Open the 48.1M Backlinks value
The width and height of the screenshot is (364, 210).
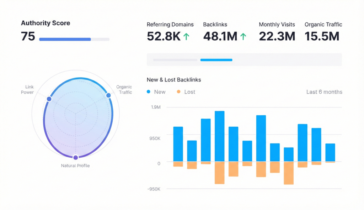click(x=220, y=36)
